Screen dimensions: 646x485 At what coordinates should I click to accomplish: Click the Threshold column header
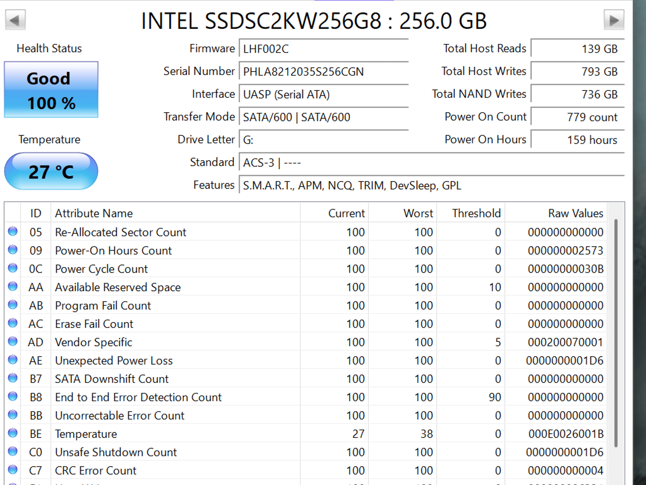(471, 213)
